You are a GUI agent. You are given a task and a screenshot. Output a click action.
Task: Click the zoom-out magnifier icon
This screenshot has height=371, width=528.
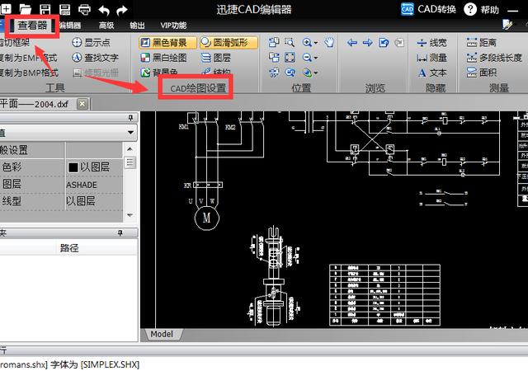coord(307,58)
